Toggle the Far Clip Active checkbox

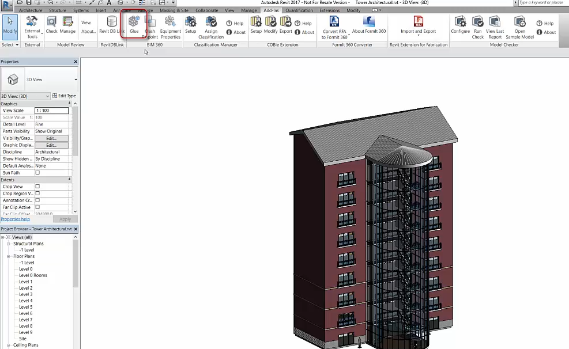[x=37, y=207]
